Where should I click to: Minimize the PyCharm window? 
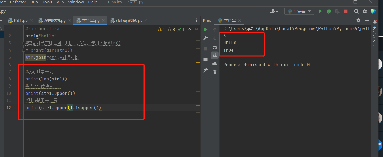point(340,2)
